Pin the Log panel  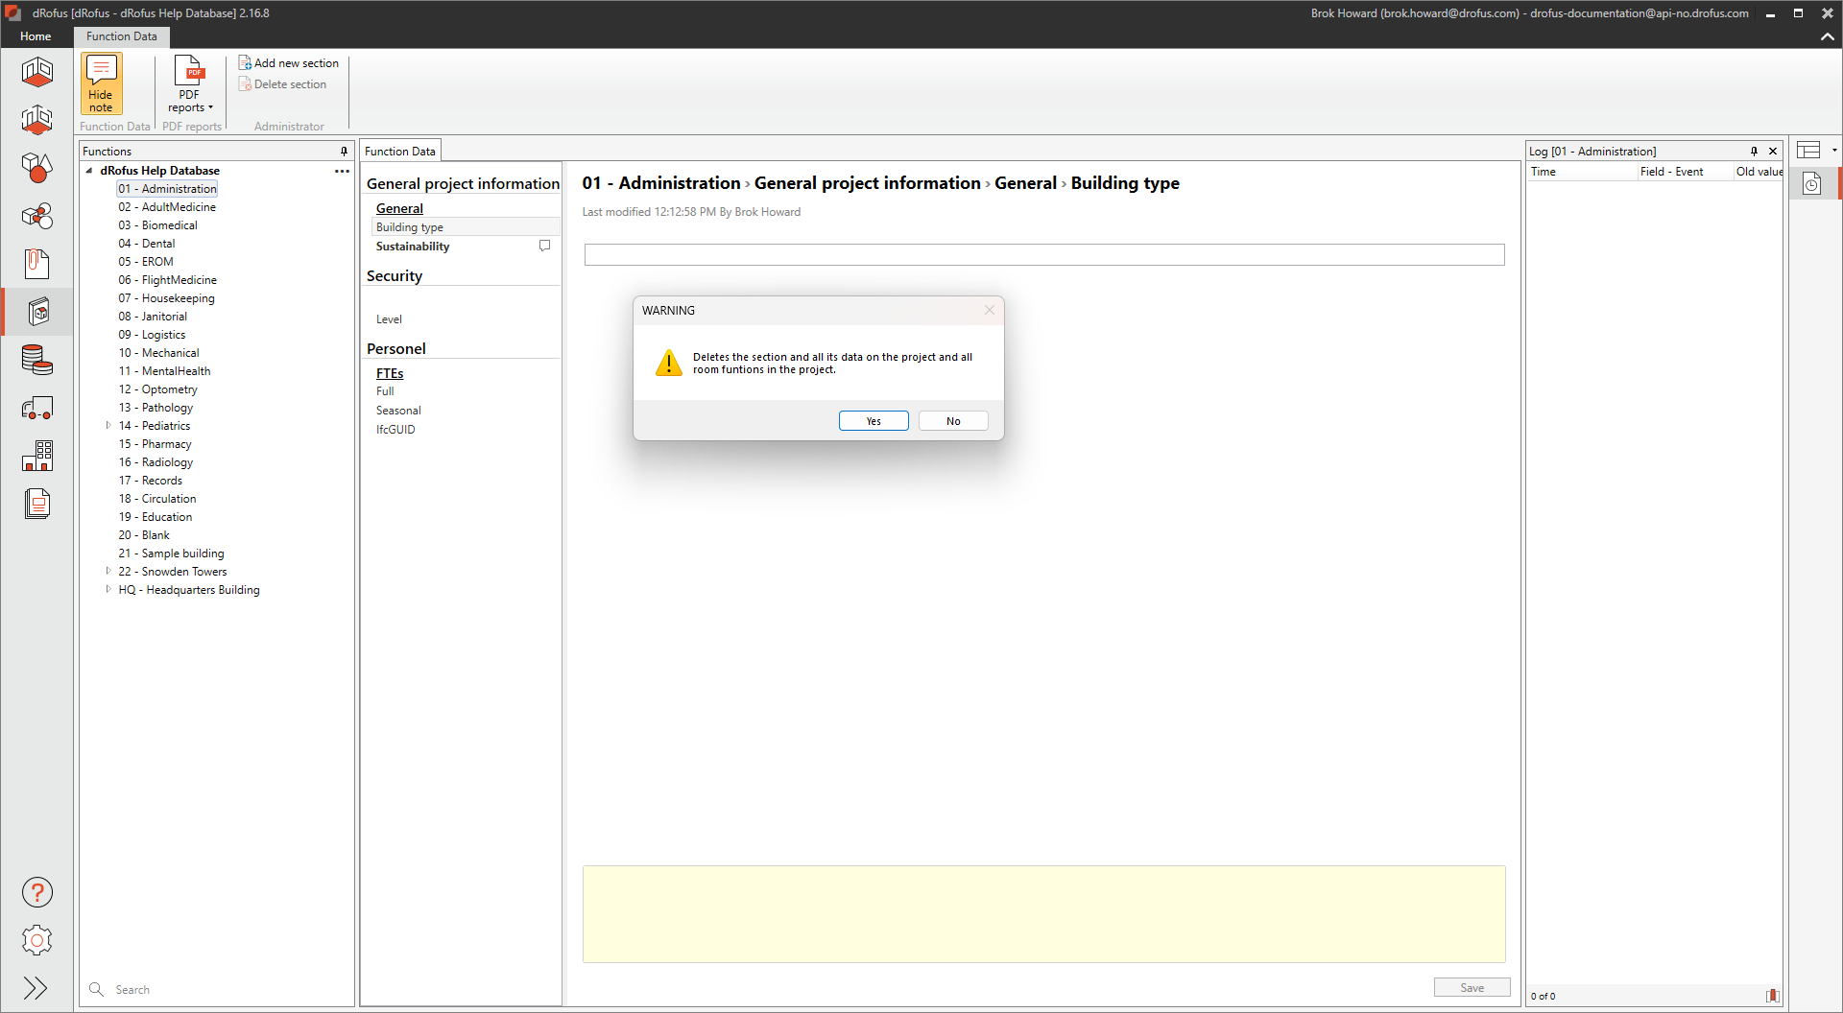pos(1754,152)
